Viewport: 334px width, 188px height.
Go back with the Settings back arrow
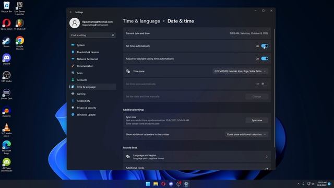(x=71, y=12)
